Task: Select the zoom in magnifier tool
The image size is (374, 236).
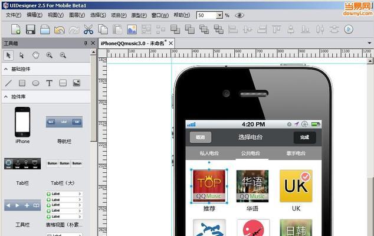Action: tap(50, 55)
